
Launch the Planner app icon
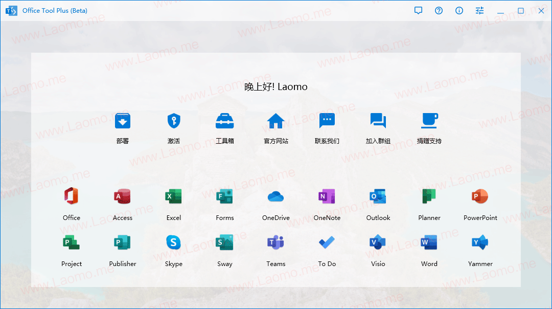[429, 196]
